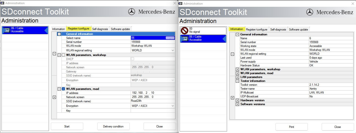Click the Tester name value Xentry
Image resolution: width=356 pixels, height=133 pixels.
click(331, 89)
